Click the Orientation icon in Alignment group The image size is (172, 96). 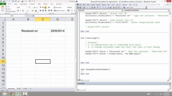point(49,7)
